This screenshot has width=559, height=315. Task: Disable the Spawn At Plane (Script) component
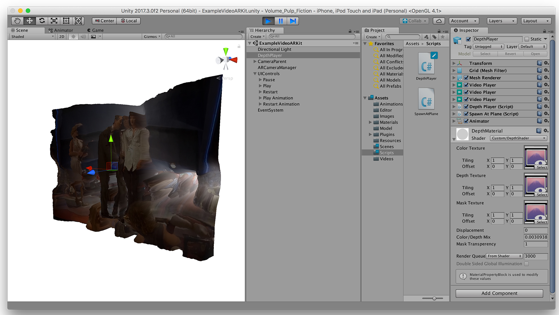point(466,114)
